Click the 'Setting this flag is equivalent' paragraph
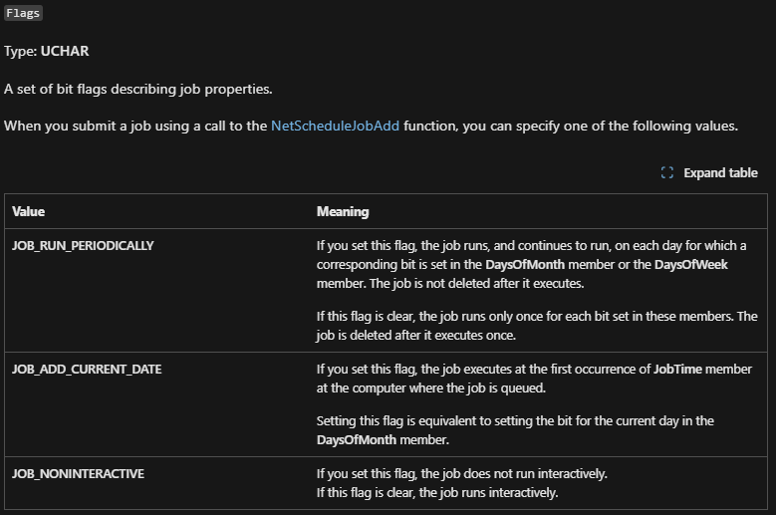Screen dimensions: 776x515 point(514,421)
